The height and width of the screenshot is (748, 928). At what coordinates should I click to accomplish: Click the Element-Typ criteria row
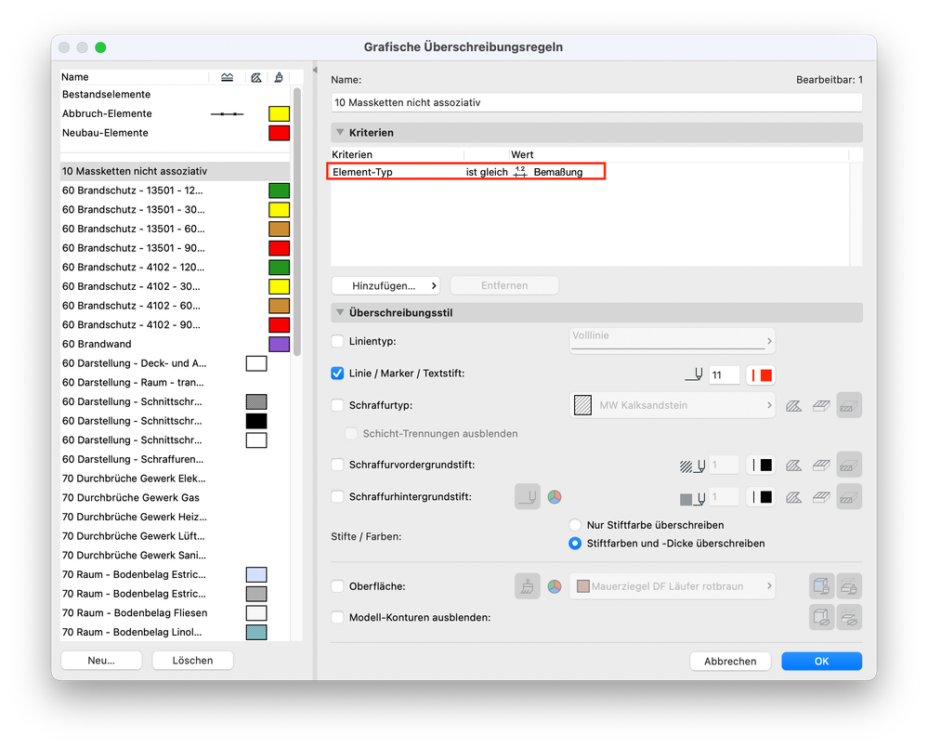tap(465, 172)
